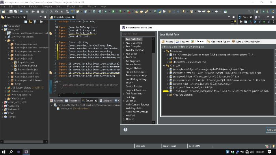
Task: Click the Forward navigation arrow in toolbar
Action: pyautogui.click(x=216, y=11)
